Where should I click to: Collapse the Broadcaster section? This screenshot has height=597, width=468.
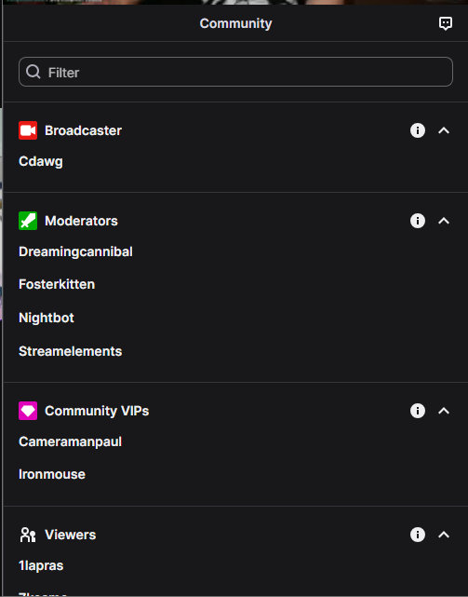click(444, 130)
